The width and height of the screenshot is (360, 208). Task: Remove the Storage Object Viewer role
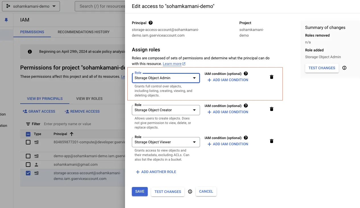tap(271, 141)
